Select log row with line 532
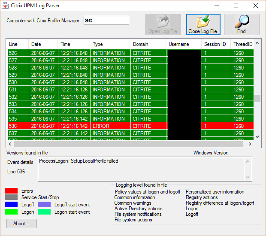Viewport: 266px width, 236px height. [x=131, y=97]
